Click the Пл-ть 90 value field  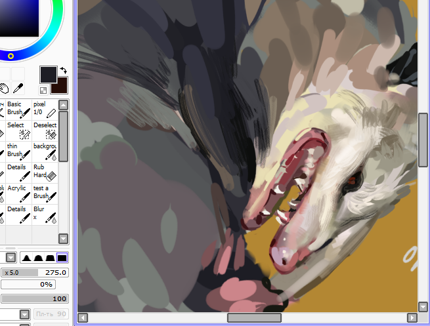tap(51, 314)
